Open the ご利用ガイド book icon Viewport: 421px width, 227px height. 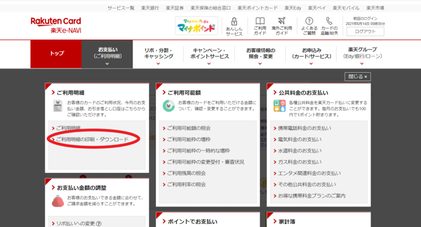coord(260,21)
